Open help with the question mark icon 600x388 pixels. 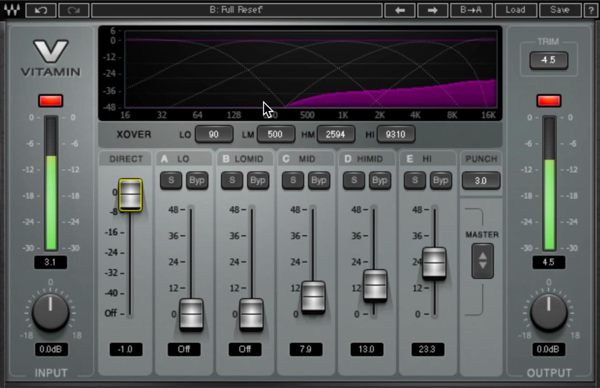591,10
